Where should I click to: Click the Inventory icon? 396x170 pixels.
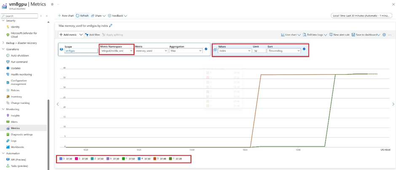click(x=8, y=97)
